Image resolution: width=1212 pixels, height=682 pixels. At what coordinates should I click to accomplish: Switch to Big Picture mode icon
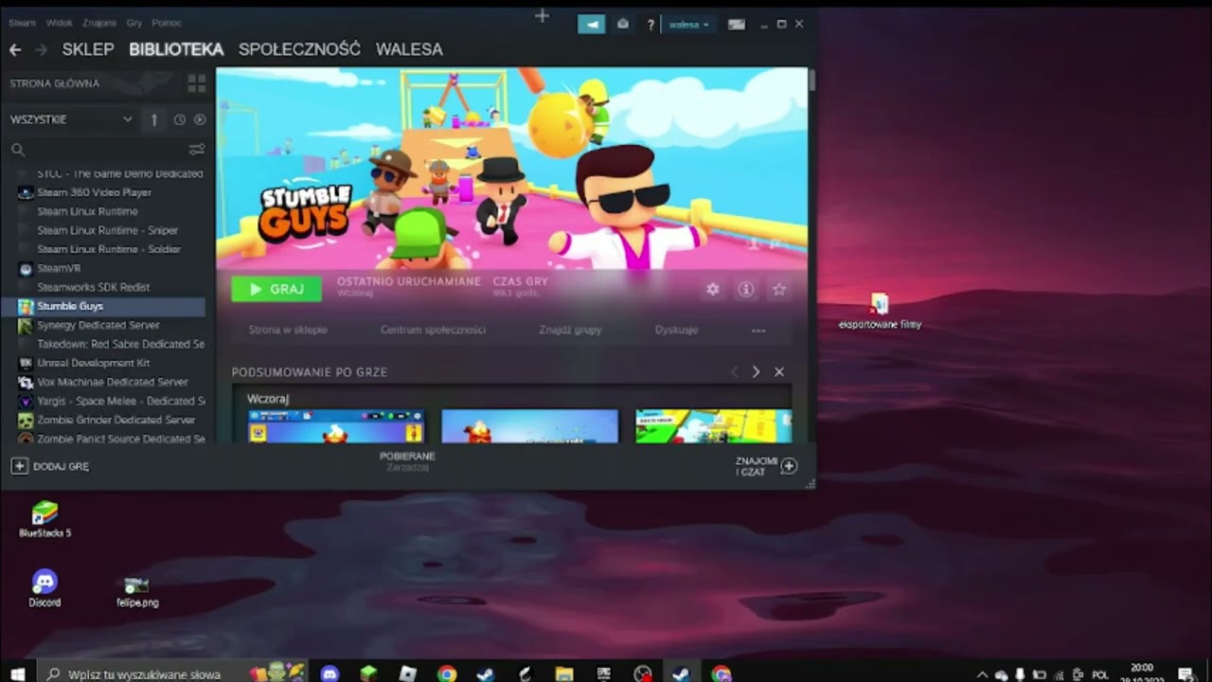(x=736, y=25)
